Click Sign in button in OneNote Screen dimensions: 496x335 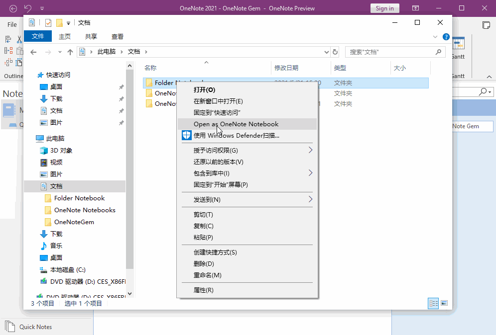384,8
